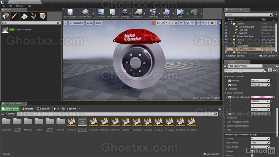Toggle visibility of SkyLight actor
279x157 pixels.
[226, 33]
